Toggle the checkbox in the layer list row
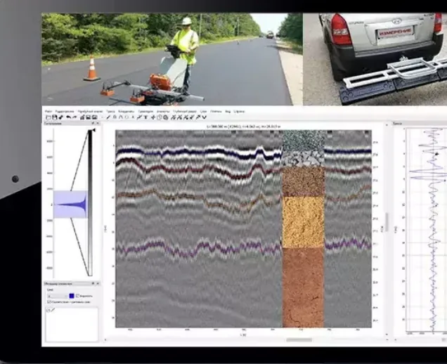Image resolution: width=447 pixels, height=364 pixels. coord(48,310)
